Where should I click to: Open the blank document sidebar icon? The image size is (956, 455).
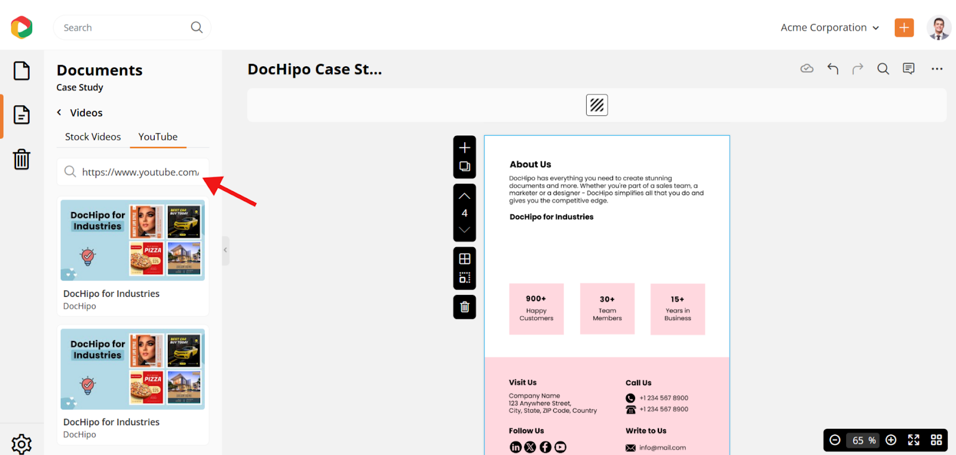22,70
